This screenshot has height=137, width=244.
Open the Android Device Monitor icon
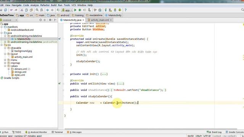[x=120, y=10]
